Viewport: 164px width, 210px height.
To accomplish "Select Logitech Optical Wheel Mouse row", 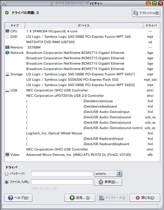I will coord(82,133).
